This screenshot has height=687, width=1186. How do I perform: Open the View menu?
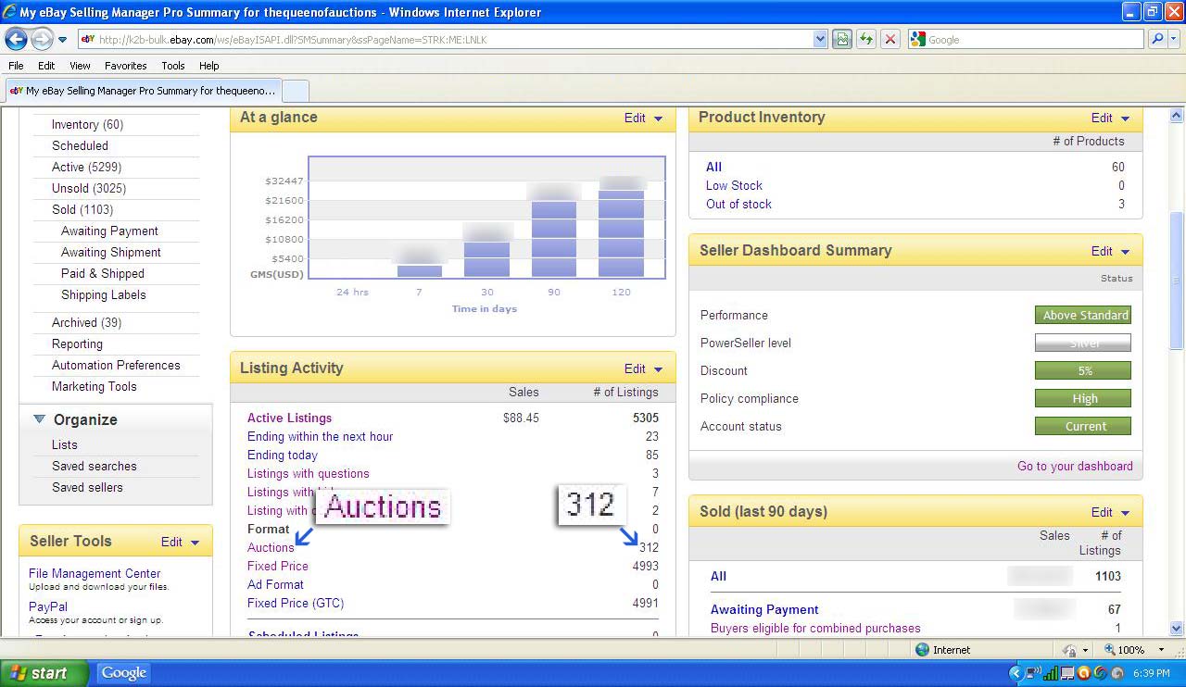click(80, 66)
